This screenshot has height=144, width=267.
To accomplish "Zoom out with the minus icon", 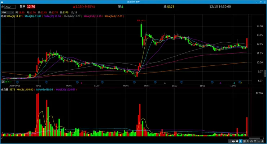I will [x=259, y=141].
